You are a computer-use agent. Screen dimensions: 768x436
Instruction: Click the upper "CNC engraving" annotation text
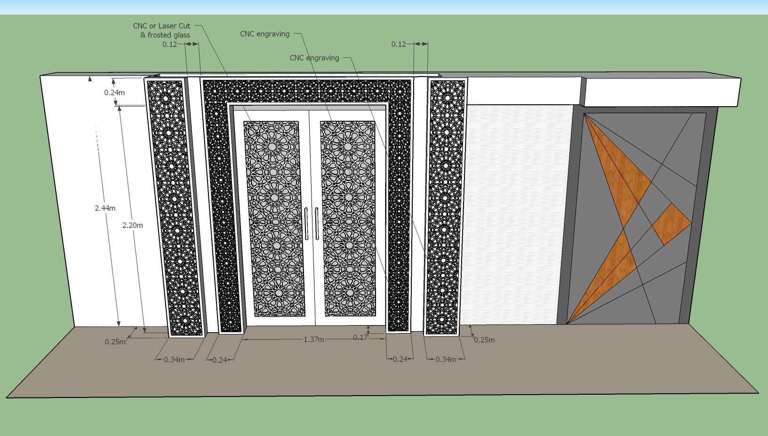pyautogui.click(x=264, y=34)
